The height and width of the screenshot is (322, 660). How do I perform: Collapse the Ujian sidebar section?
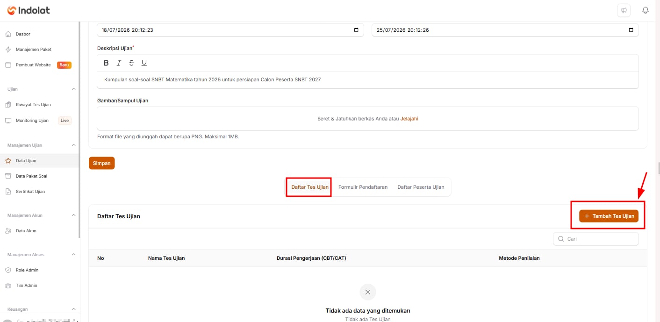tap(73, 89)
